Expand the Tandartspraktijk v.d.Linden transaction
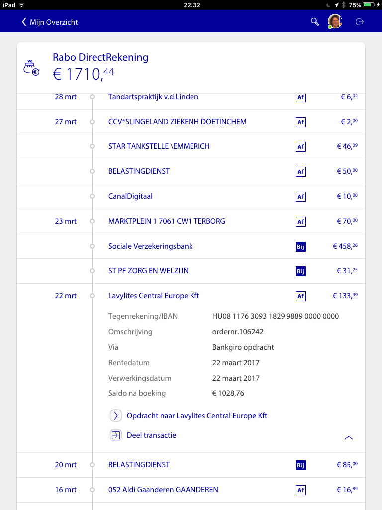Viewport: 382px width, 510px height. tap(153, 97)
